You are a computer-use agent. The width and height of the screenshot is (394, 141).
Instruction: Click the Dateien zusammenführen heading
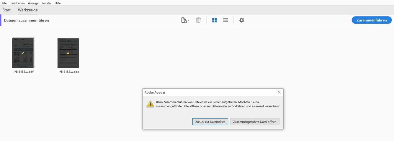26,20
